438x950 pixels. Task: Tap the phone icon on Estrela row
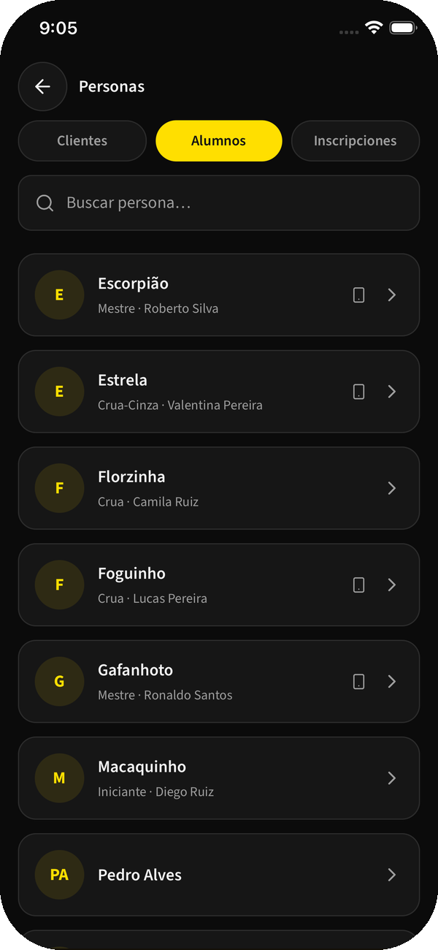pos(358,391)
